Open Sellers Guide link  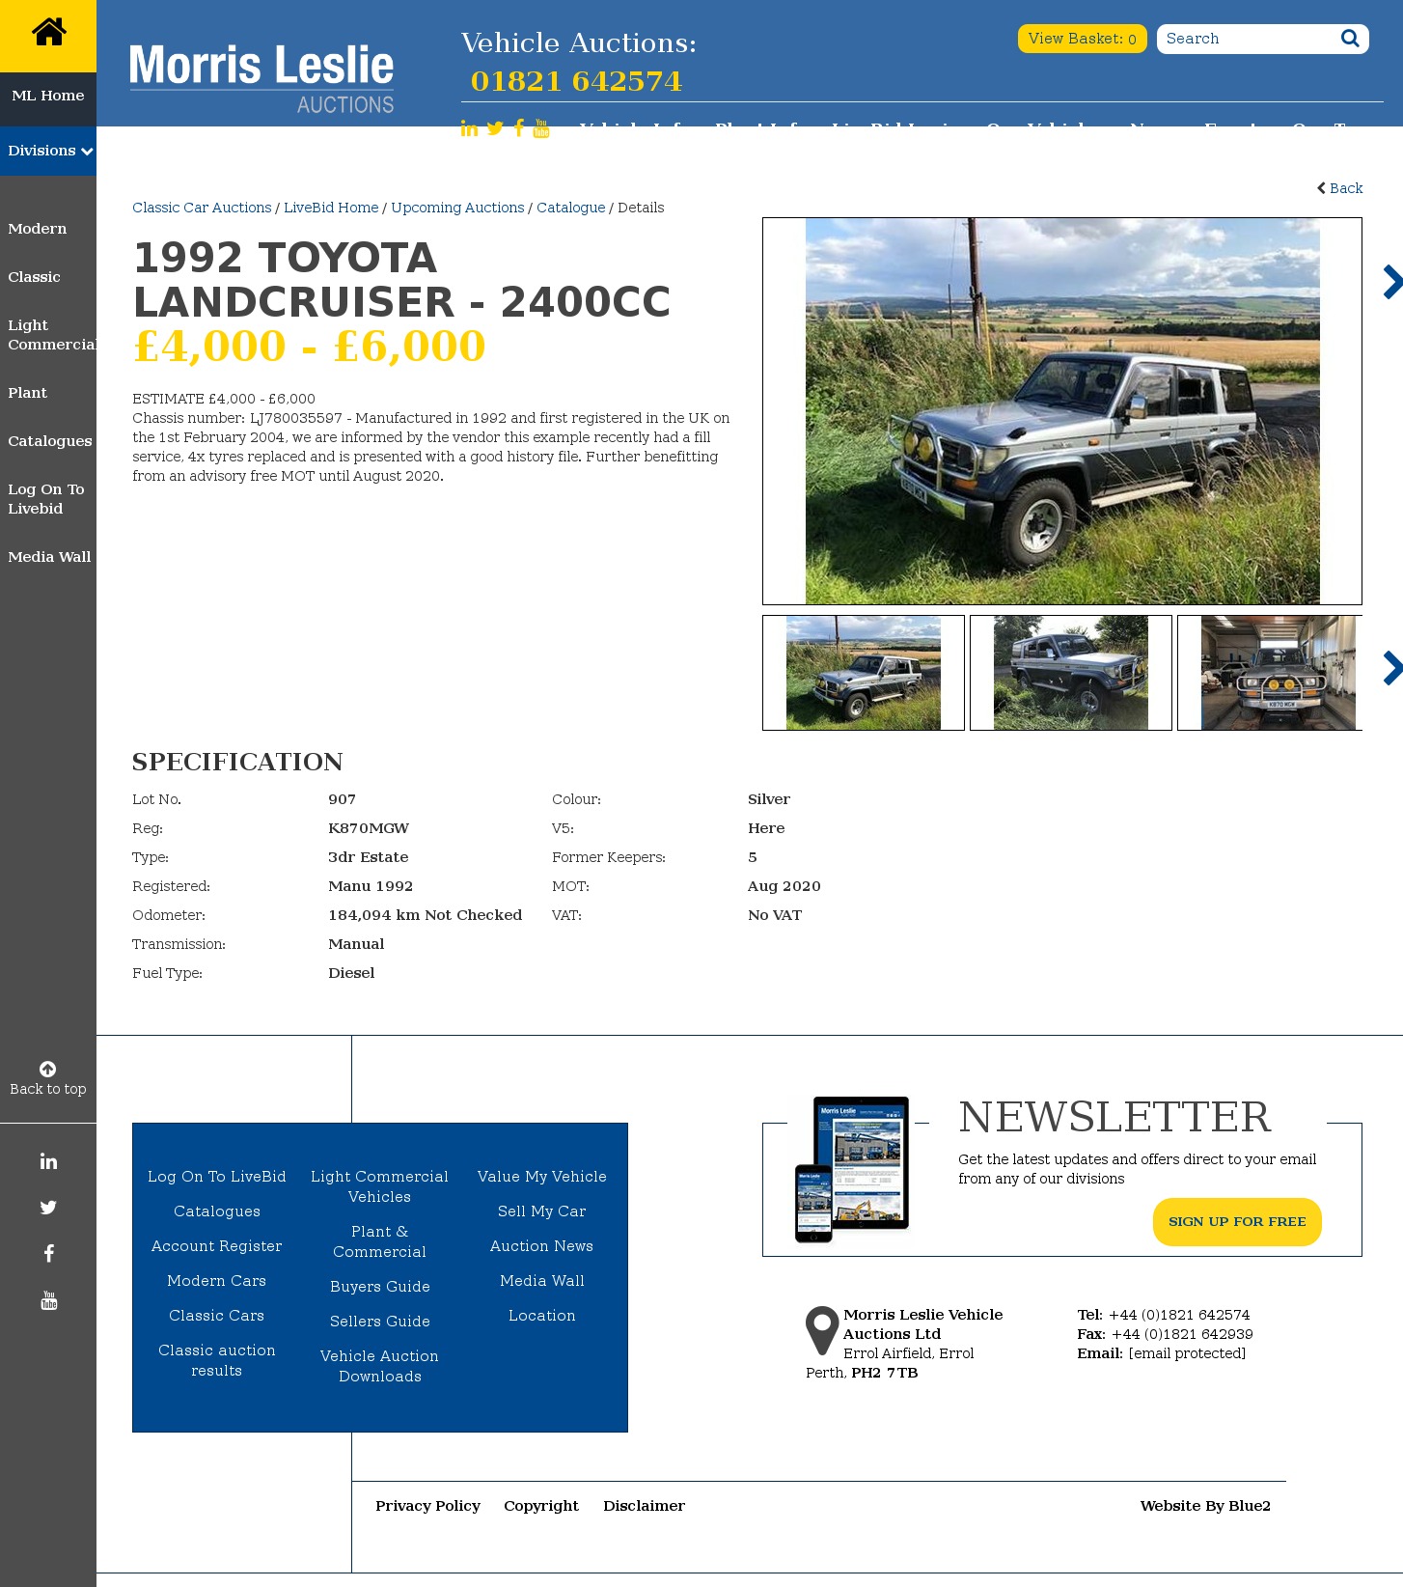380,1322
